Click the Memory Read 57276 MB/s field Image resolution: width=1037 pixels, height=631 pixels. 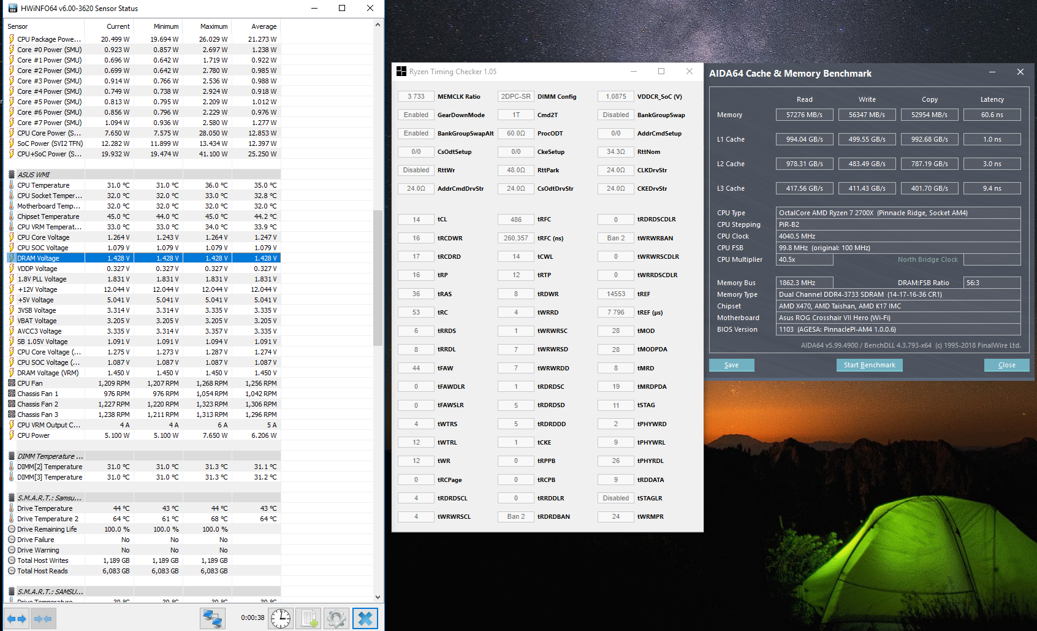tap(804, 115)
